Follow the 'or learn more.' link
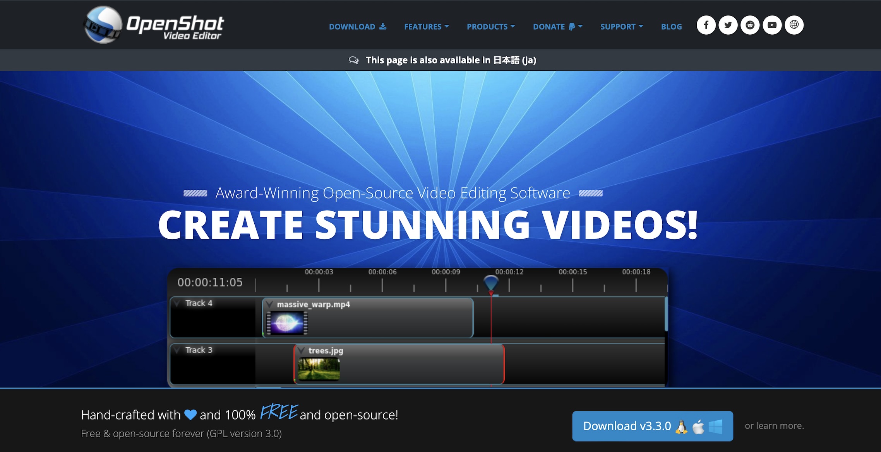The image size is (881, 452). [x=774, y=426]
